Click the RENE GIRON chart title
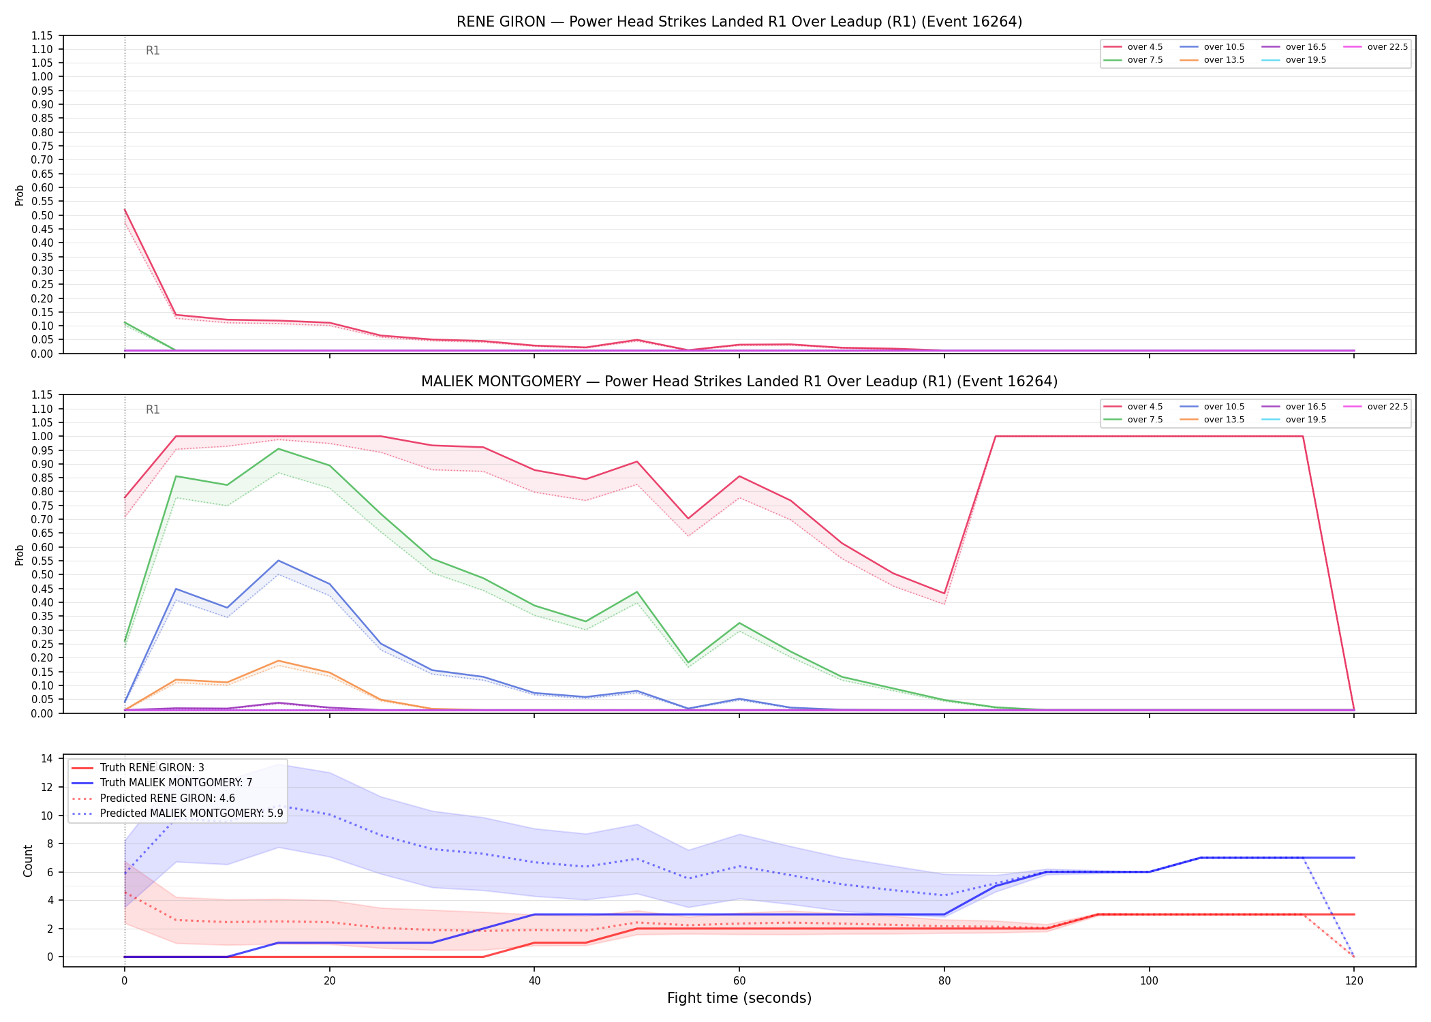This screenshot has height=1022, width=1431. (739, 22)
